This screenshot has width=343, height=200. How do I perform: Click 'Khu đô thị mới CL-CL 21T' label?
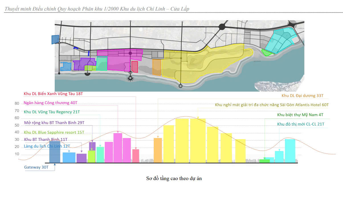click(x=301, y=124)
